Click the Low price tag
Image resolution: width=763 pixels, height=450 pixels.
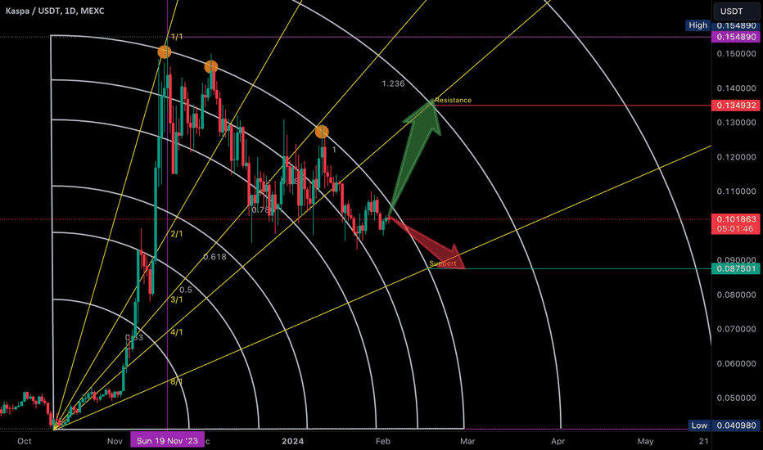click(x=699, y=425)
